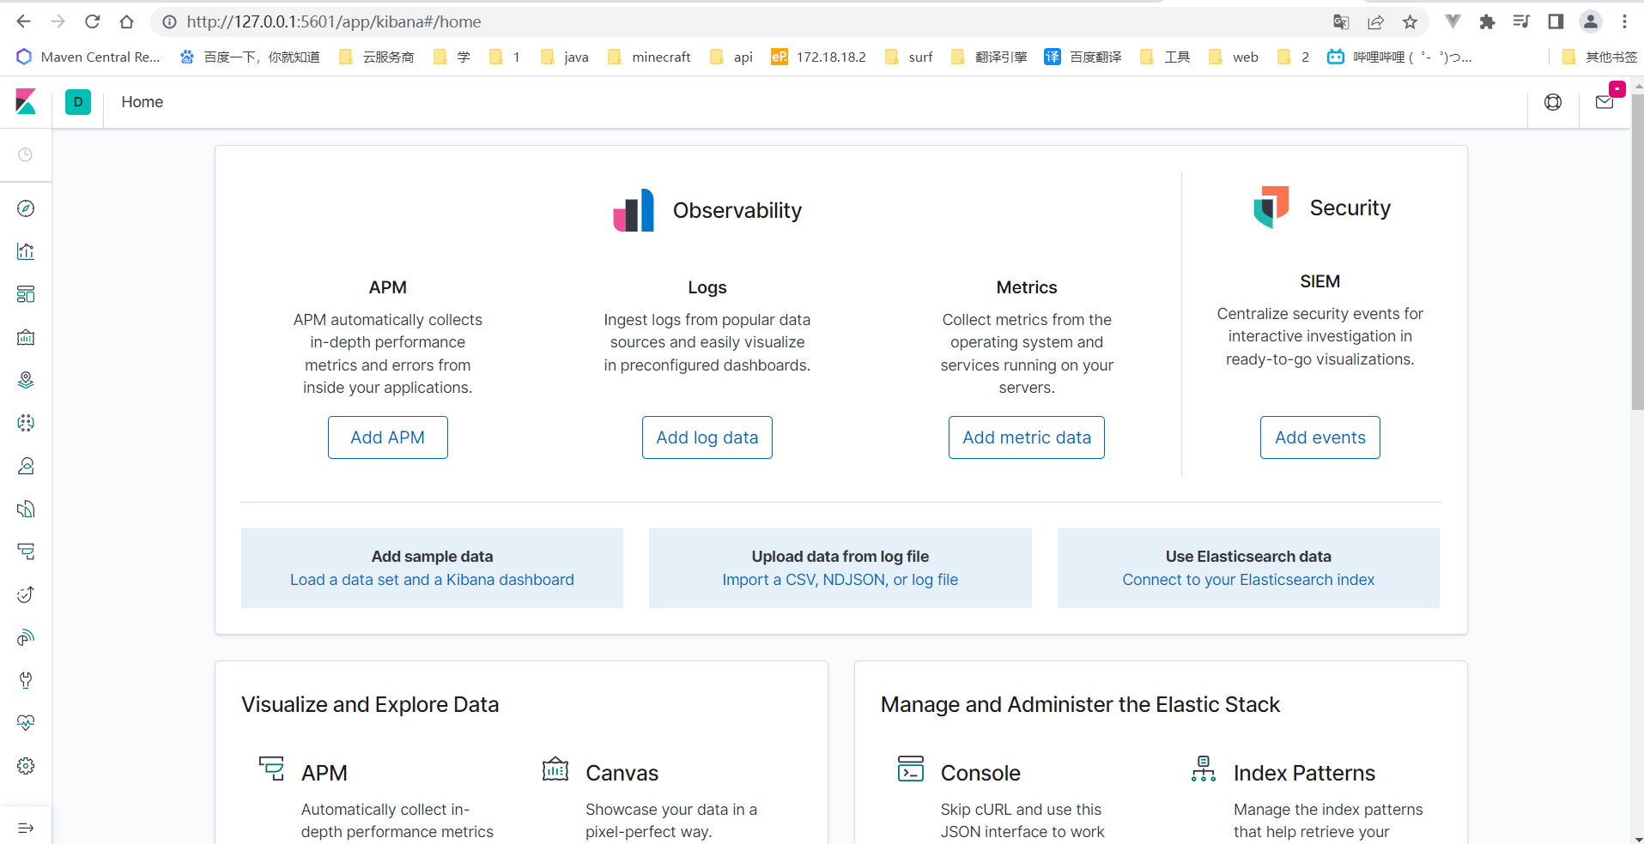Viewport: 1644px width, 844px height.
Task: Open Logs icon in sidebar
Action: point(26,509)
